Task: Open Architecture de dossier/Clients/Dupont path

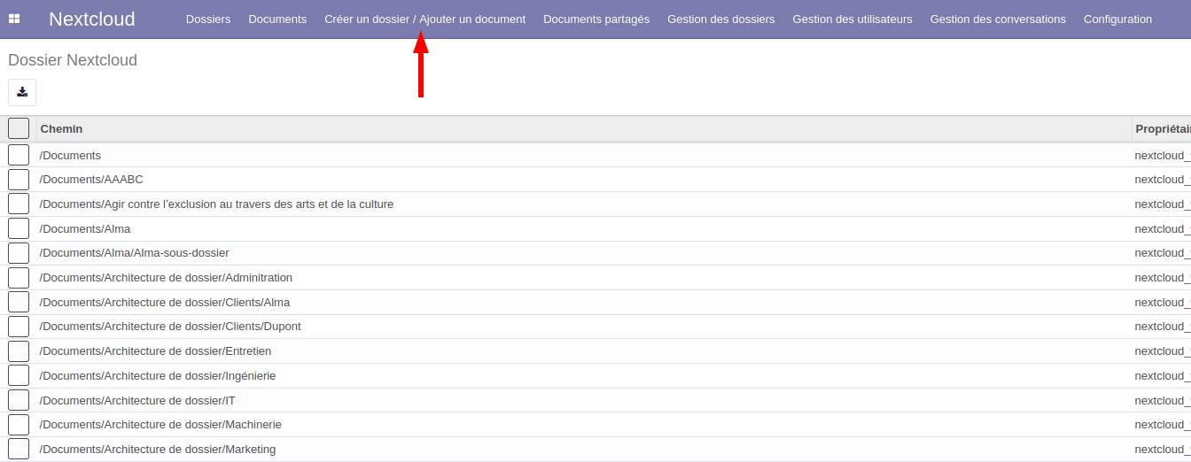Action: (170, 327)
